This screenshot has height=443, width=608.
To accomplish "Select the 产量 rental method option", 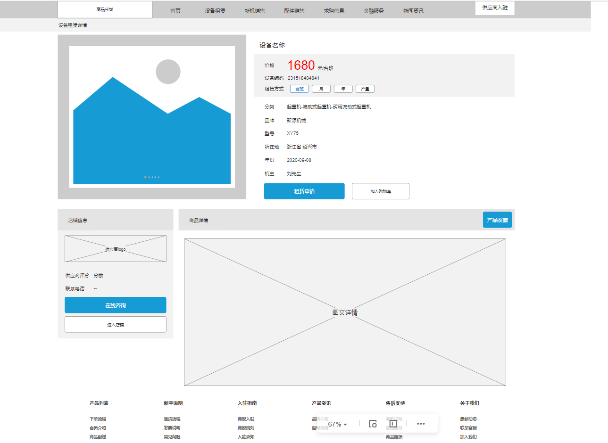I will pyautogui.click(x=365, y=89).
